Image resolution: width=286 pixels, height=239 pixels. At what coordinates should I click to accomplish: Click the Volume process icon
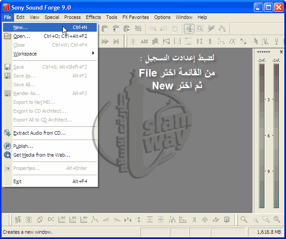[x=227, y=220]
